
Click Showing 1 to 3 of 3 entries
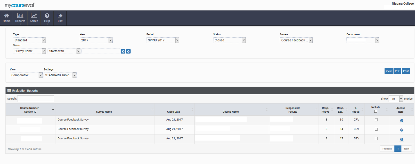25,149
